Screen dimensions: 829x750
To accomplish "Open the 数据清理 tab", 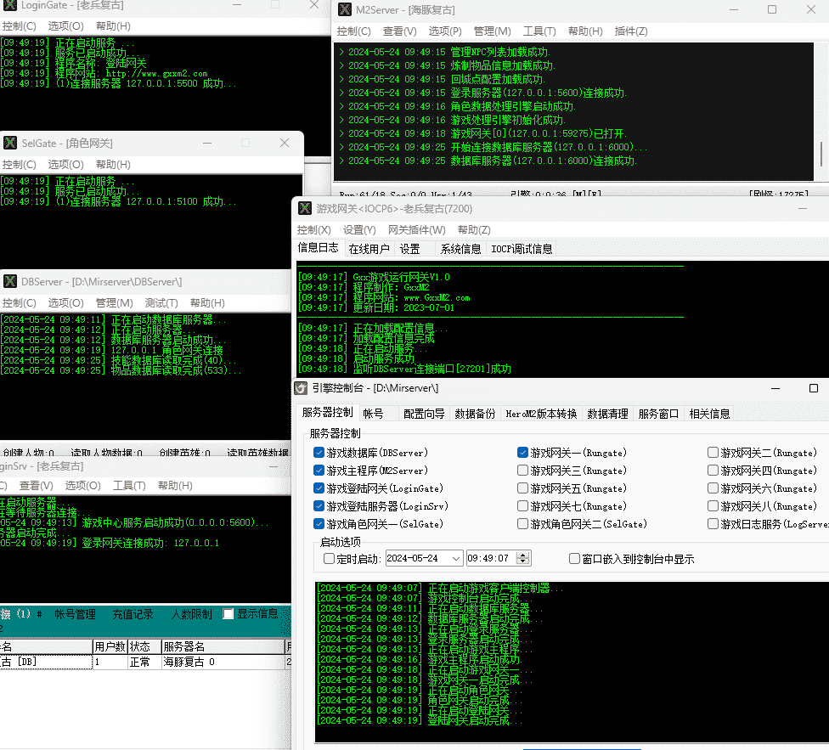I will [607, 414].
